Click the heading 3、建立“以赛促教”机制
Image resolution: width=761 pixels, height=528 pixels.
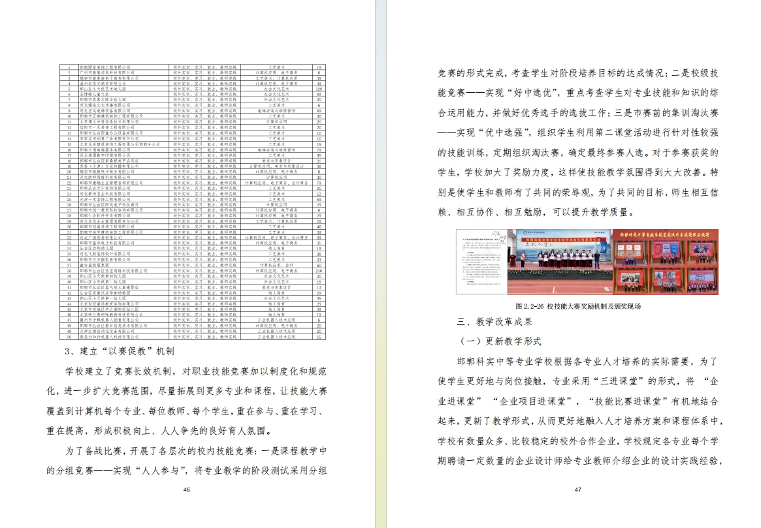pos(120,351)
